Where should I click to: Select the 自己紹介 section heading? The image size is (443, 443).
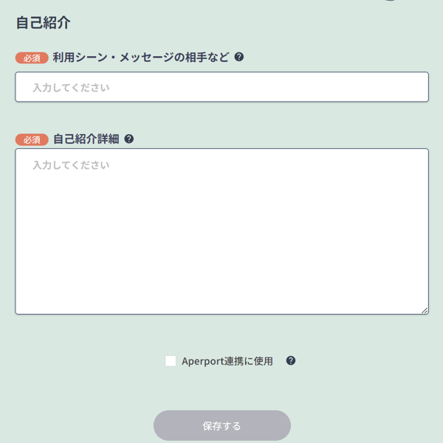[43, 23]
